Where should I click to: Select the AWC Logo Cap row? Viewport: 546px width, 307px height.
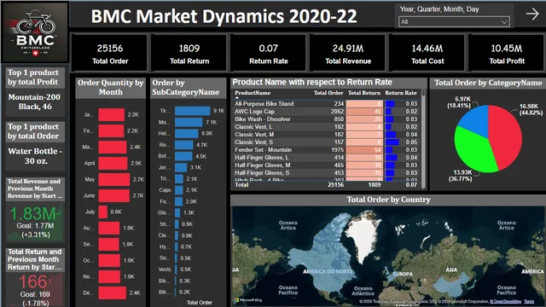coord(326,112)
